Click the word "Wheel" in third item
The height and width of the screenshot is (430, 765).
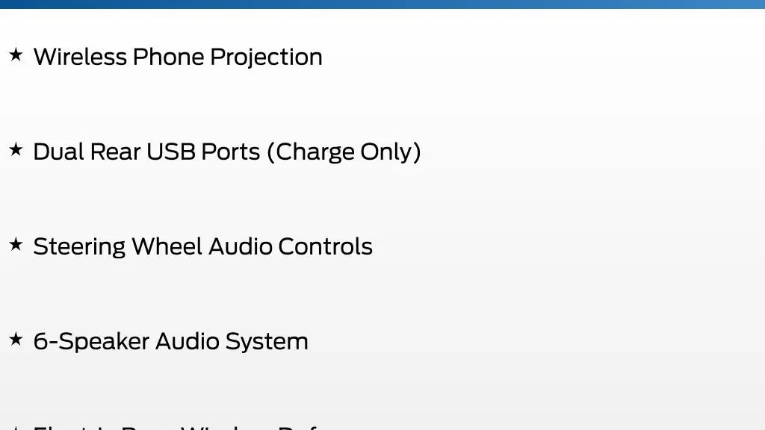[167, 246]
